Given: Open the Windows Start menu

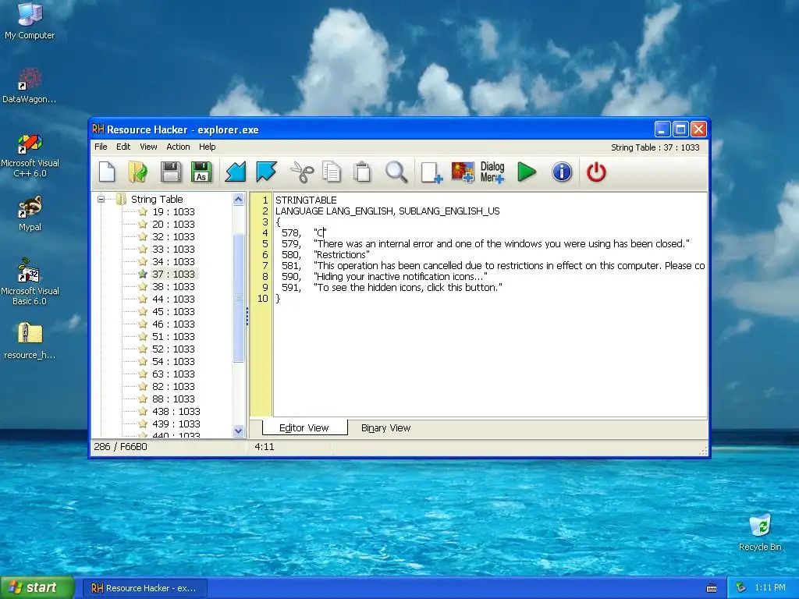Looking at the screenshot, I should coord(37,587).
